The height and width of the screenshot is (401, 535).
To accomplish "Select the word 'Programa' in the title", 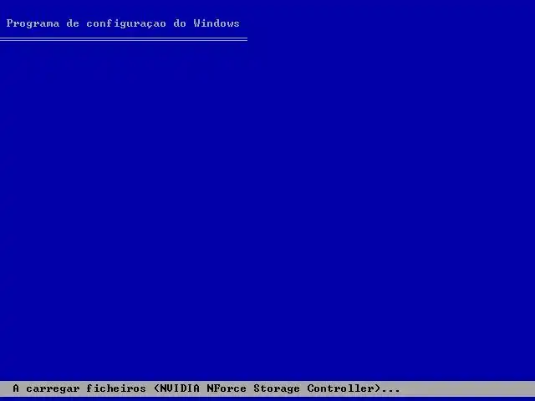I will (33, 24).
